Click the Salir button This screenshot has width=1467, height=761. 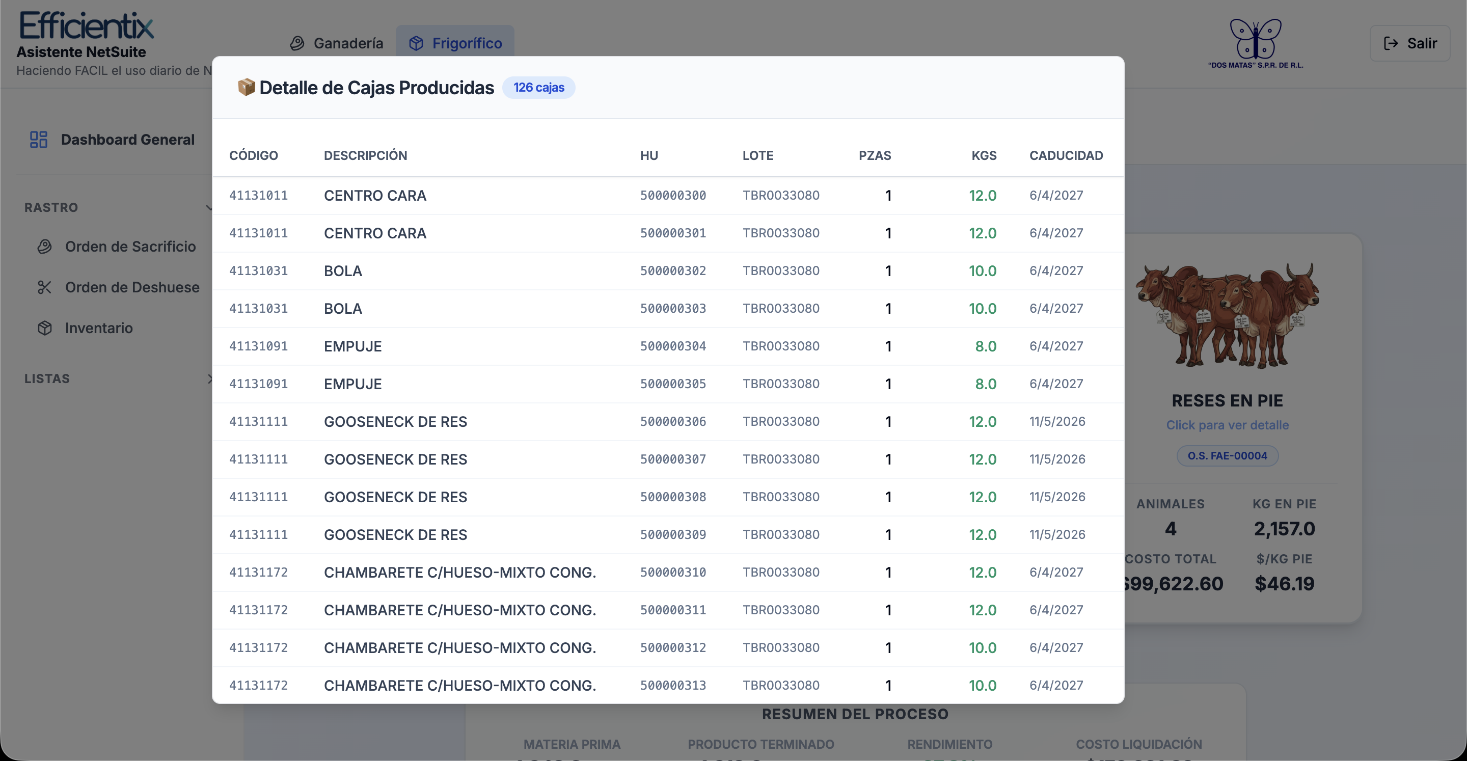click(x=1410, y=43)
